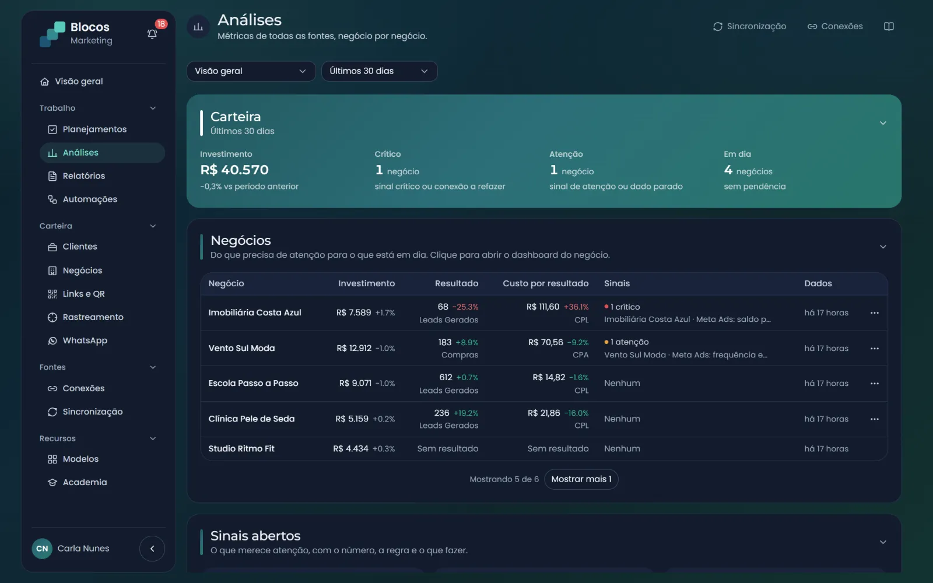This screenshot has width=933, height=583.
Task: Click the Análises bar chart header icon
Action: click(x=198, y=27)
